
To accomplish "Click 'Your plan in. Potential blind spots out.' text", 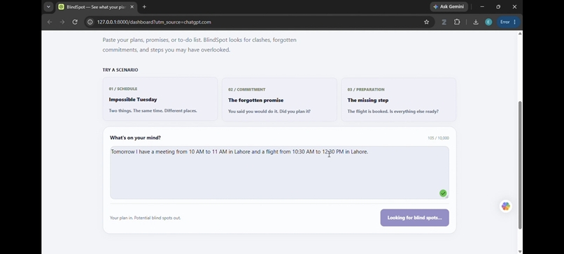I will (146, 218).
